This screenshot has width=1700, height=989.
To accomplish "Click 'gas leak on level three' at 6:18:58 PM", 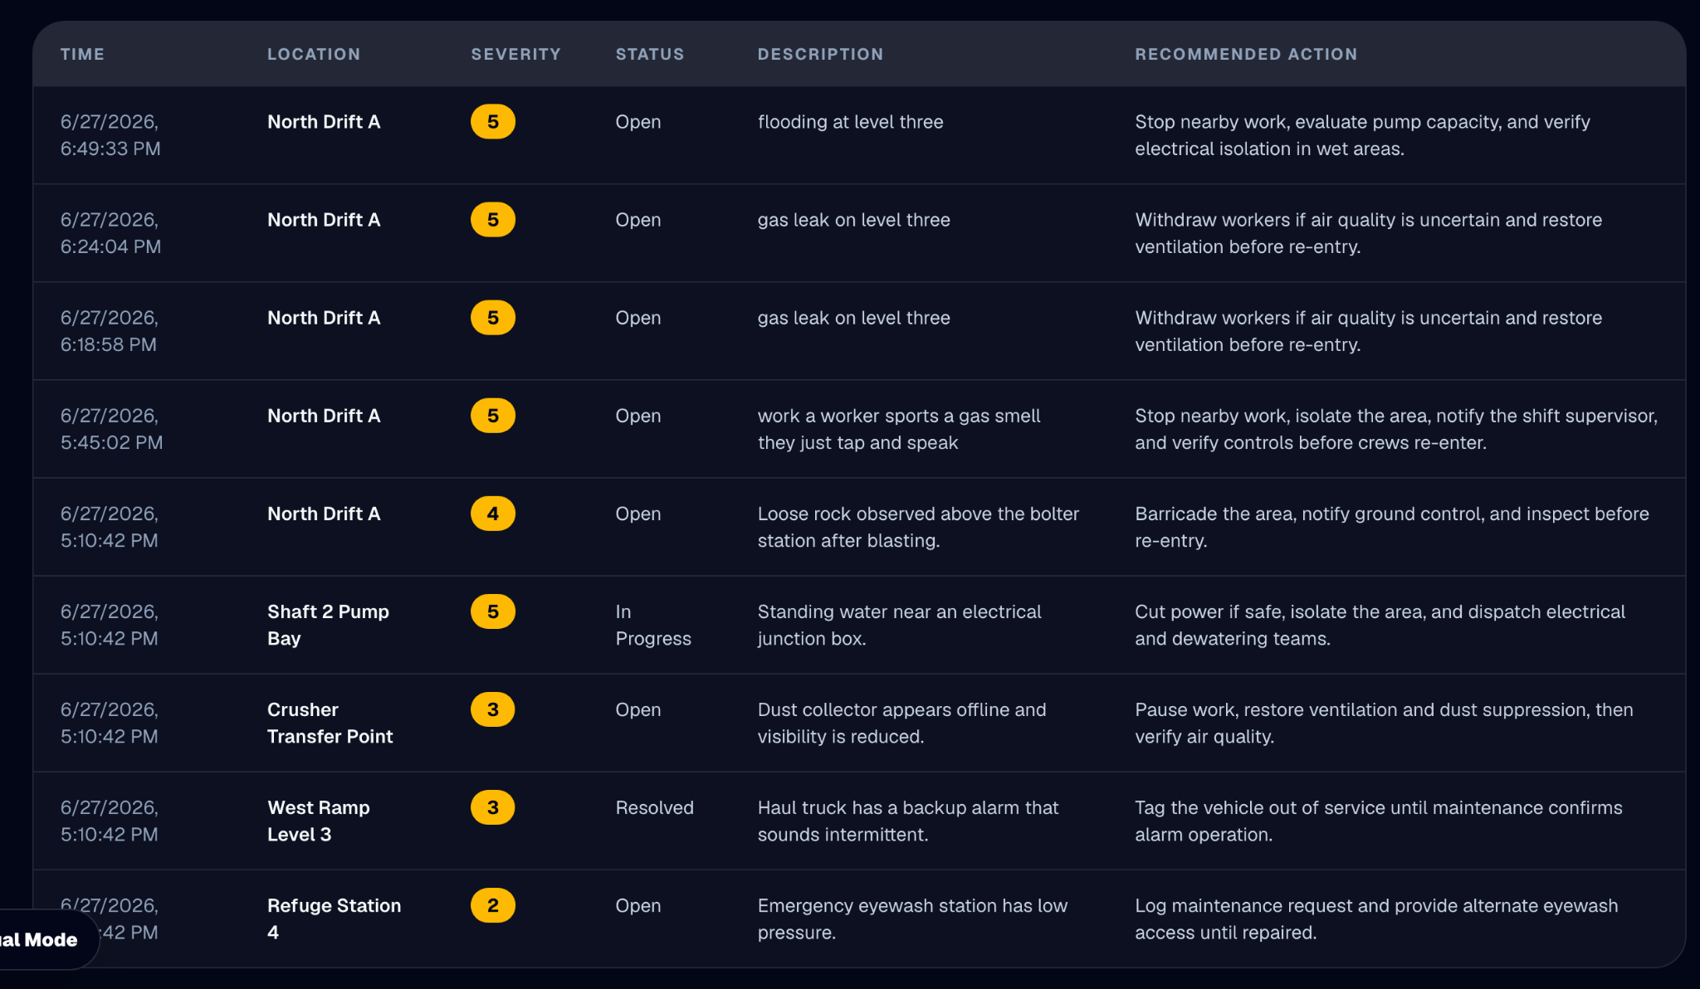I will coord(853,318).
